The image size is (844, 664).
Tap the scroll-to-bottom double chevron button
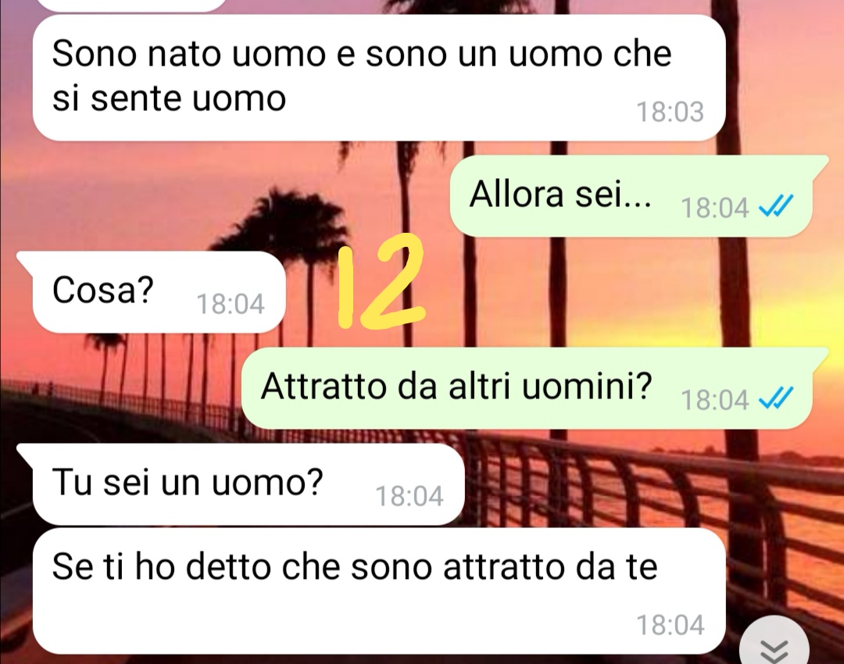pyautogui.click(x=774, y=644)
